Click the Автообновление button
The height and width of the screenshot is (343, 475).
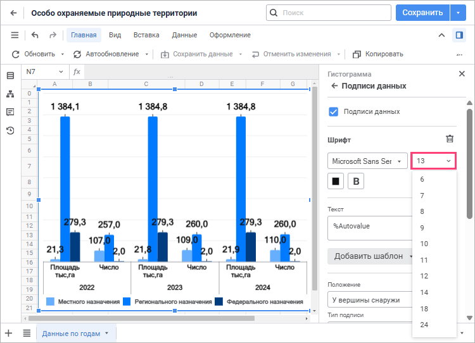[106, 54]
